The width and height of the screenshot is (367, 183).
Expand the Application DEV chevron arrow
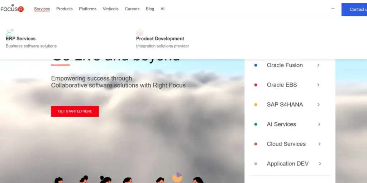(x=320, y=164)
